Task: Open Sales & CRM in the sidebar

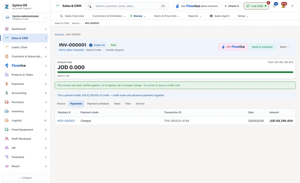Action: click(x=25, y=38)
